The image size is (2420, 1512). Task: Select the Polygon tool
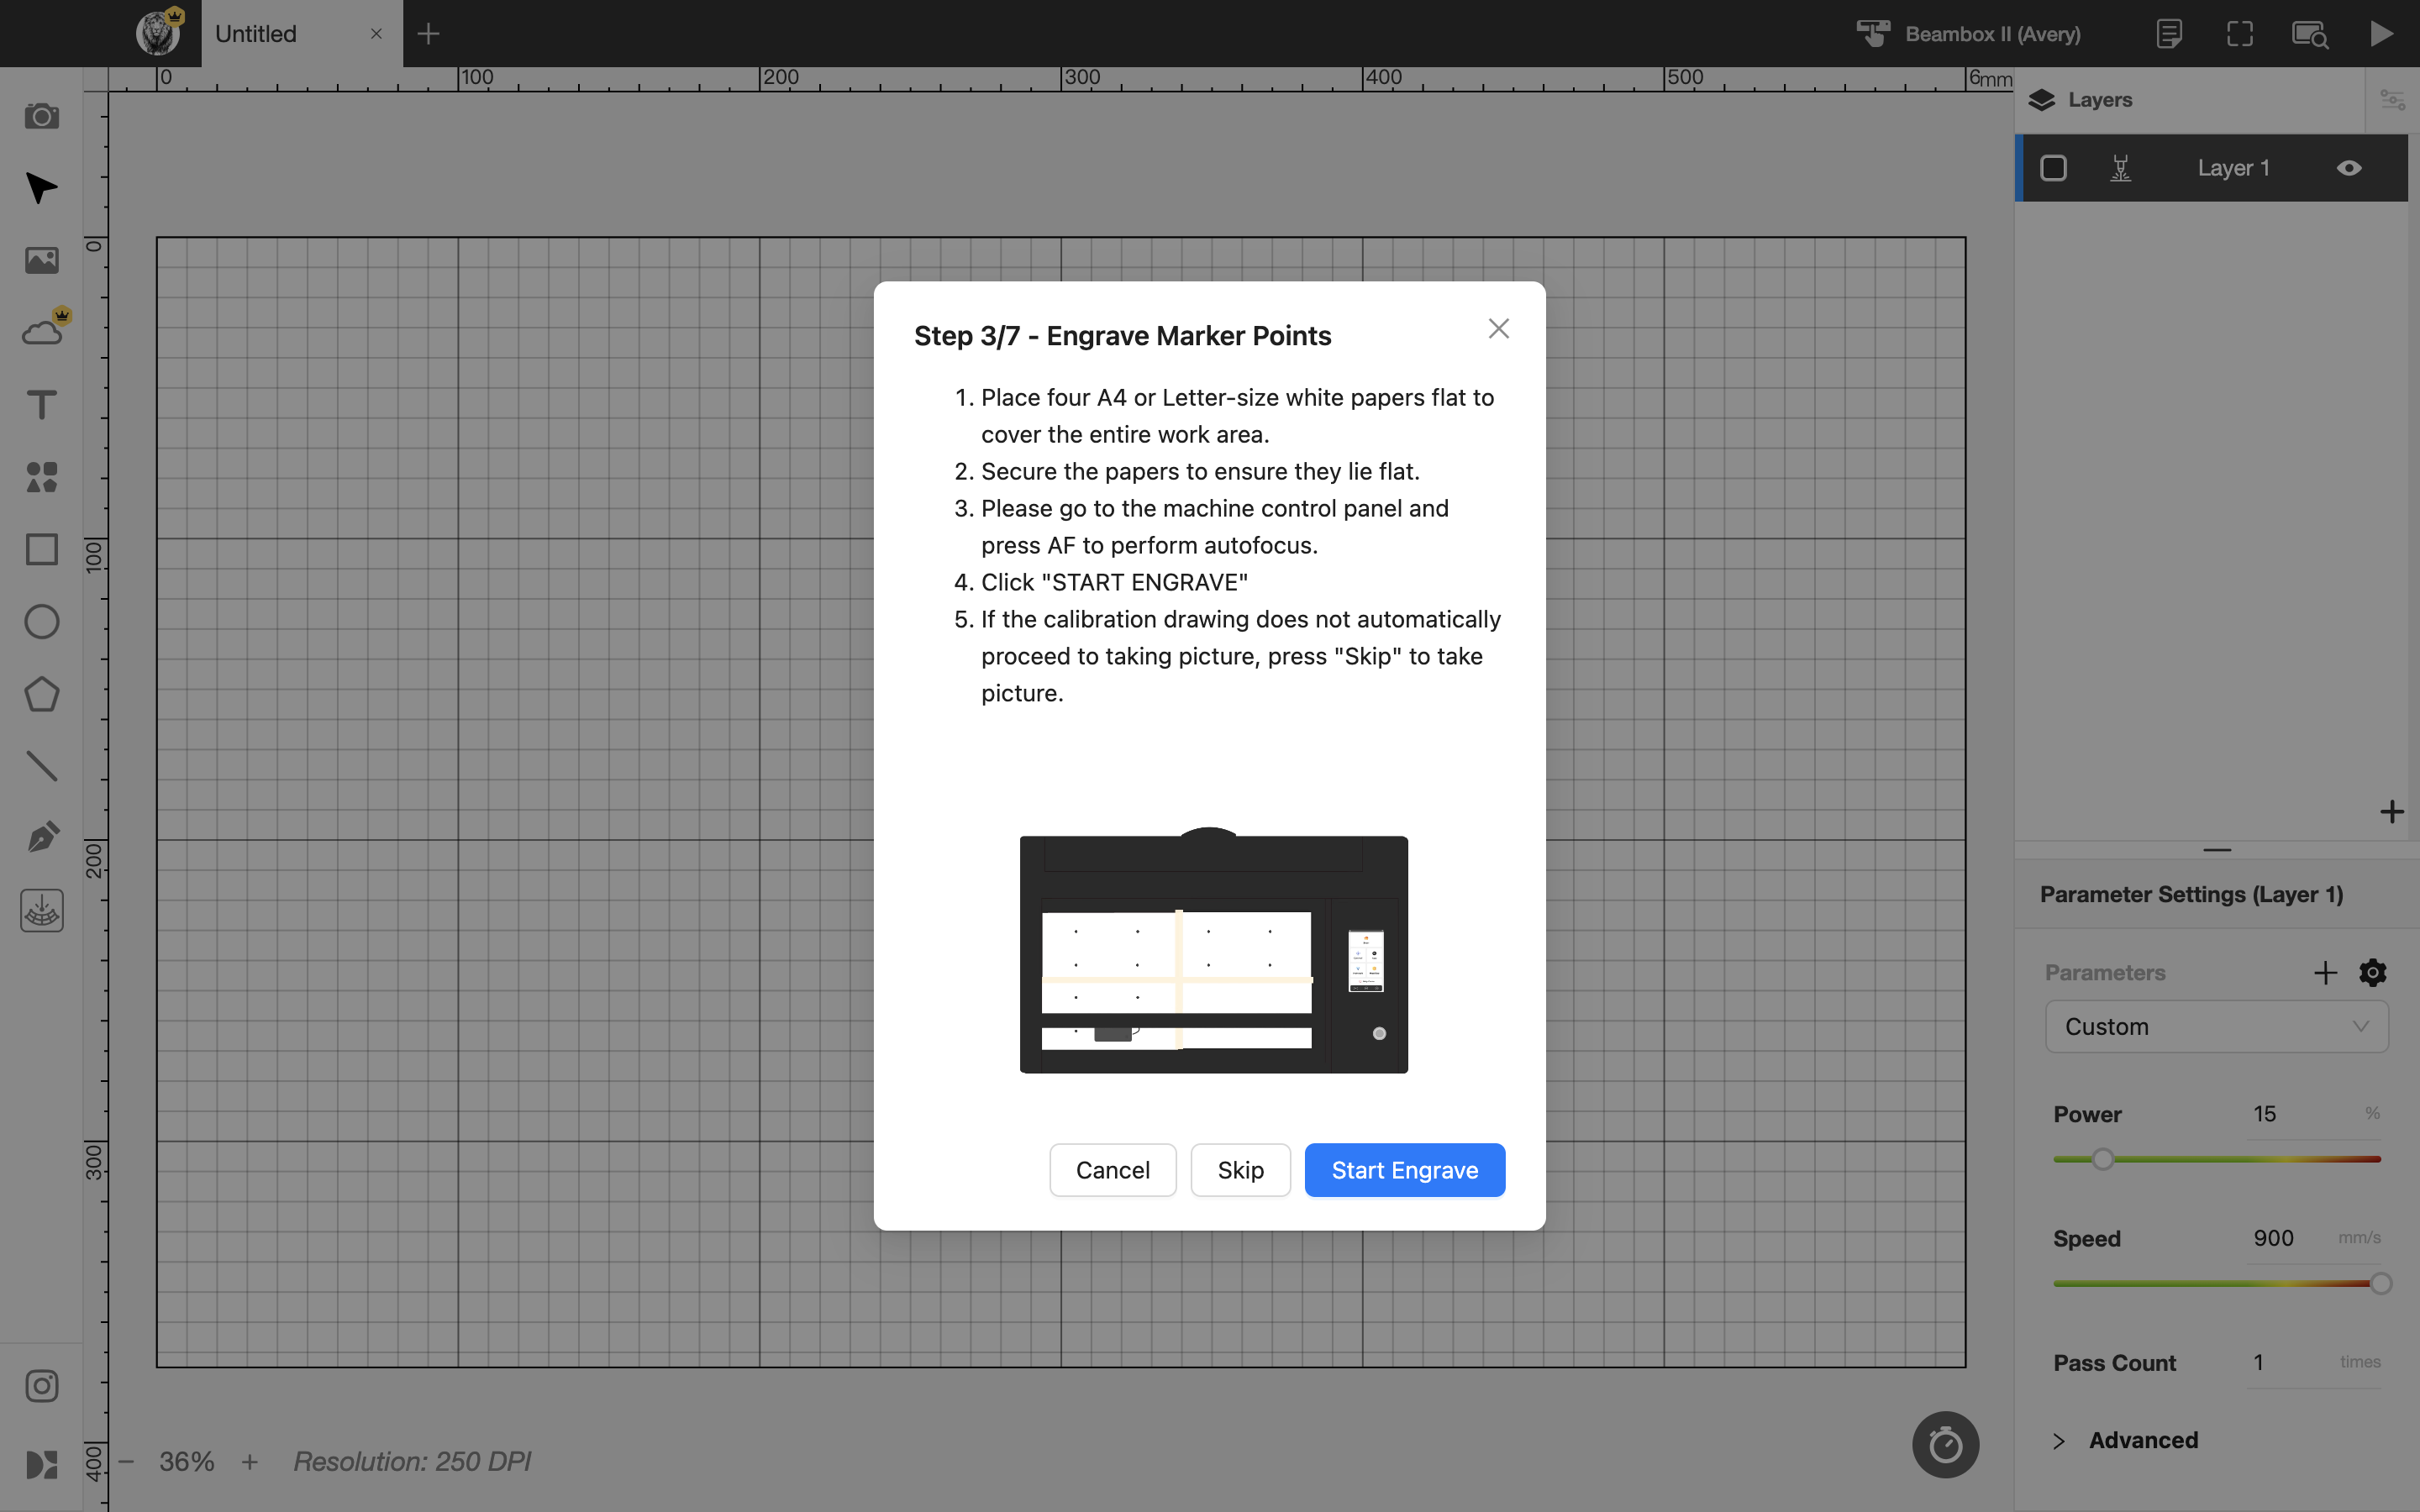[x=41, y=694]
